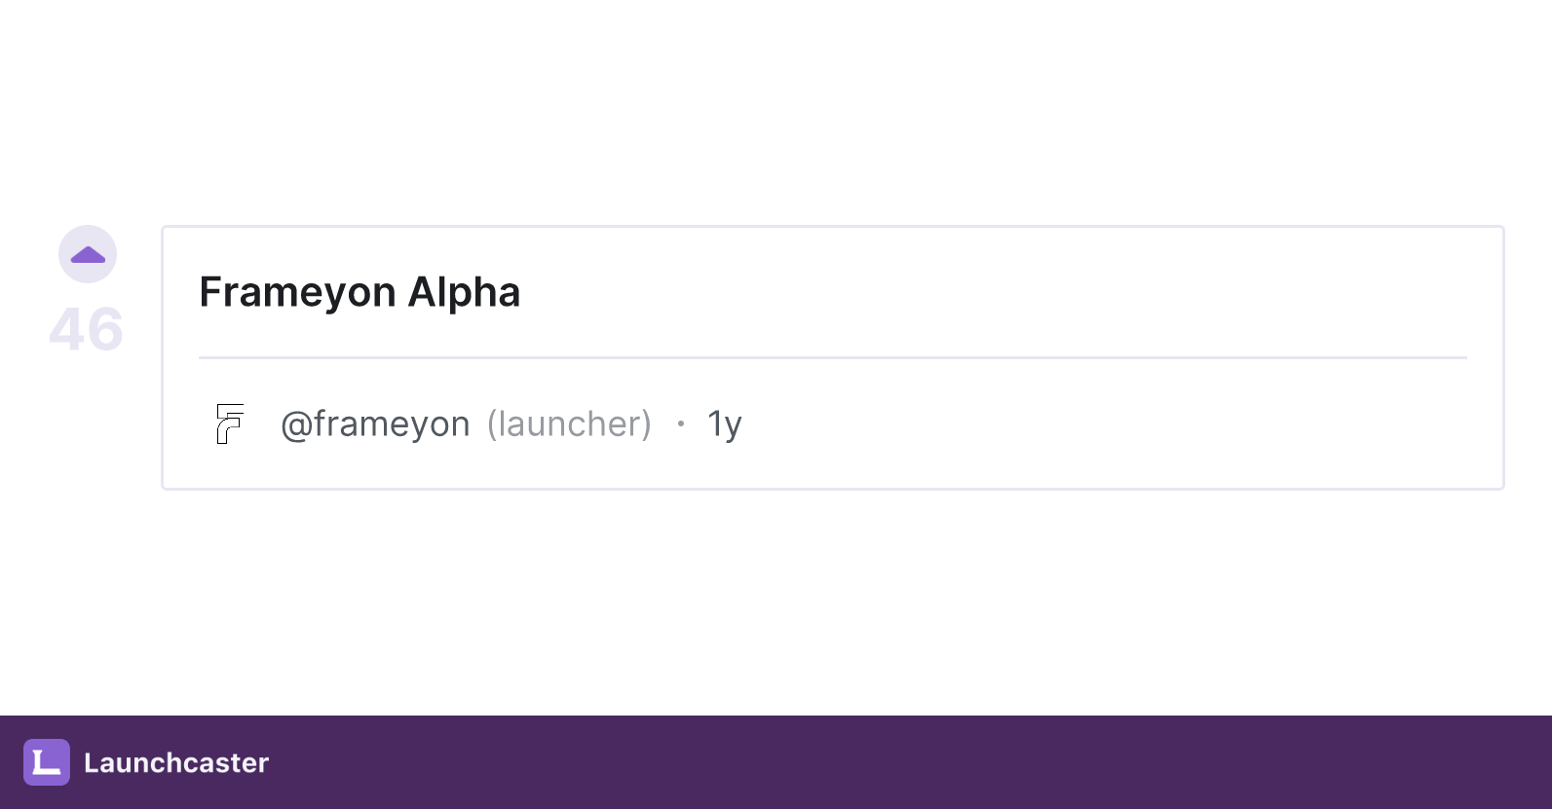Image resolution: width=1552 pixels, height=809 pixels.
Task: Click the word Alpha in the title
Action: tap(464, 292)
